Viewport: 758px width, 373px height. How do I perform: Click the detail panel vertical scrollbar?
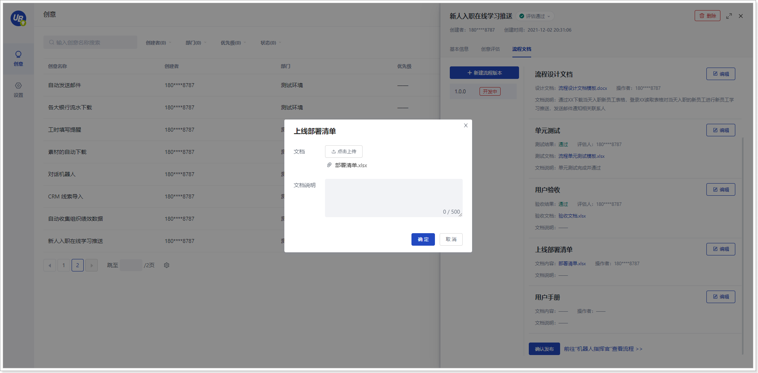coord(742,246)
